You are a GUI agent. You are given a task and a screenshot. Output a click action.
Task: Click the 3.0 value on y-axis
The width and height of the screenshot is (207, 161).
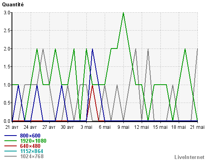coord(7,13)
